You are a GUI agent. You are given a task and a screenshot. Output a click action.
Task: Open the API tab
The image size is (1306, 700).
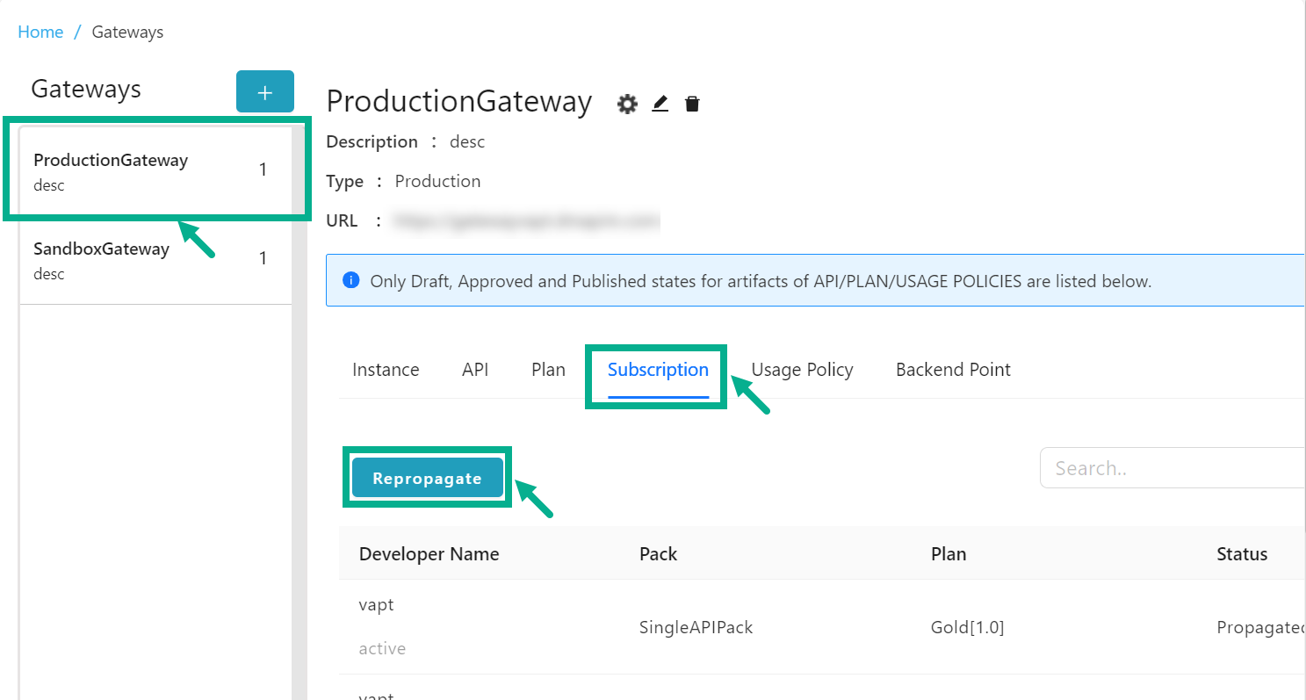coord(474,369)
